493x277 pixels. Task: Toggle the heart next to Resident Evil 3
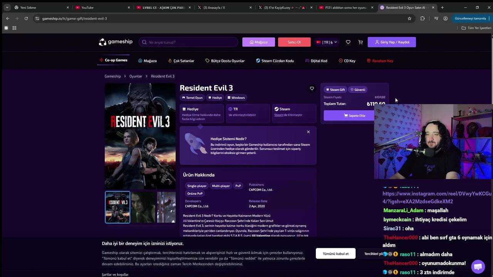312,88
